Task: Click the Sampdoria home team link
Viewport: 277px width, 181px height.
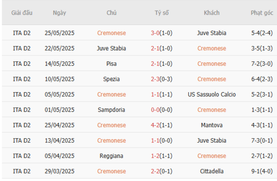Action: pyautogui.click(x=111, y=110)
